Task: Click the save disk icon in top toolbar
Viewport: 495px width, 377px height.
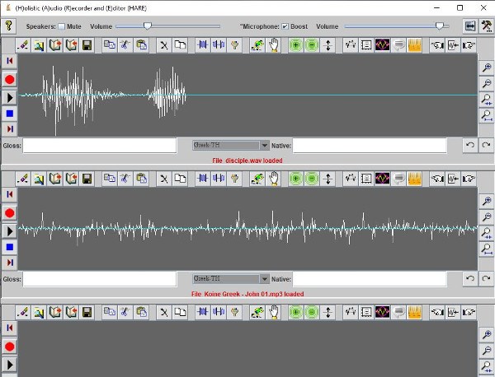Action: click(87, 45)
